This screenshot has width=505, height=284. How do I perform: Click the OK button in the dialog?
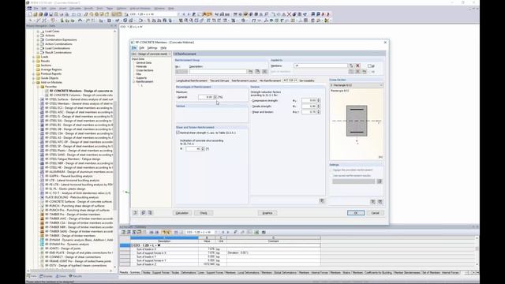pos(356,213)
